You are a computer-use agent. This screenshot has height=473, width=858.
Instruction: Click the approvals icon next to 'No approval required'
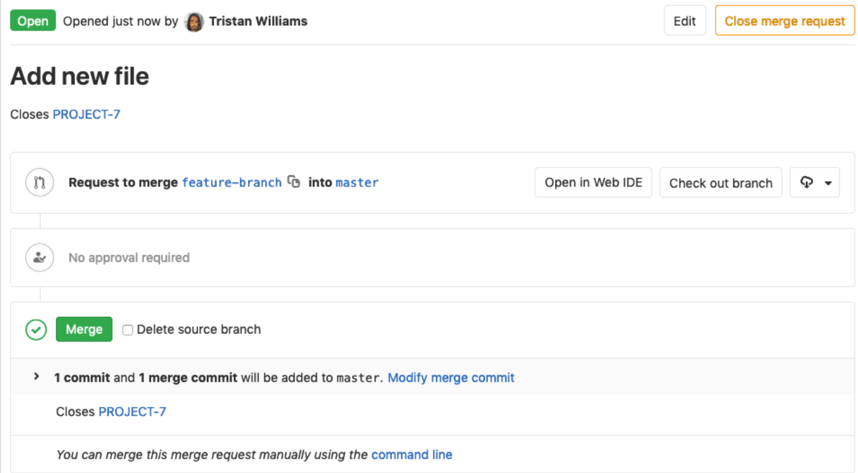pos(39,257)
